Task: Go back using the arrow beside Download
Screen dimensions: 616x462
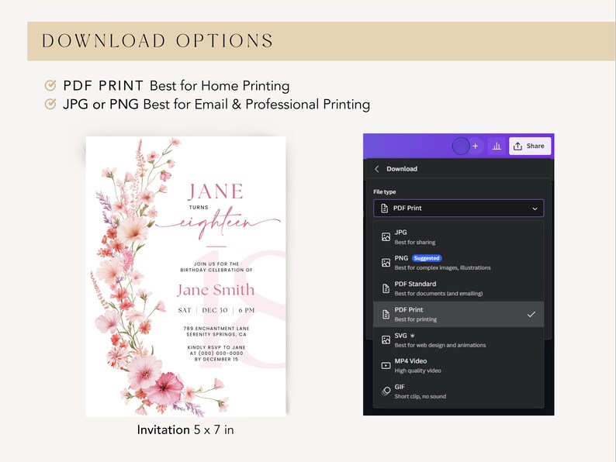Action: point(377,169)
